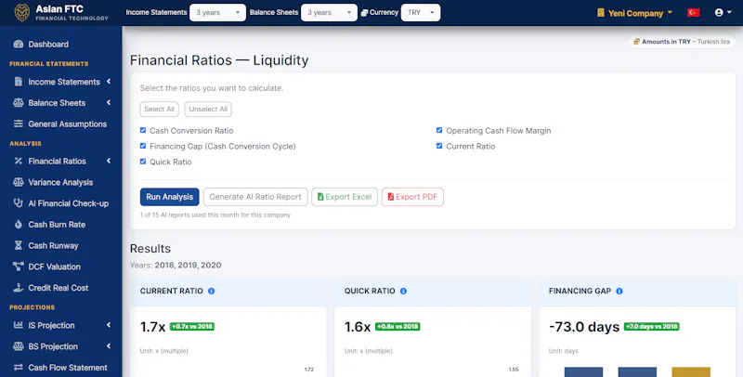The height and width of the screenshot is (377, 743).
Task: Open Variance Analysis page
Action: 60,182
